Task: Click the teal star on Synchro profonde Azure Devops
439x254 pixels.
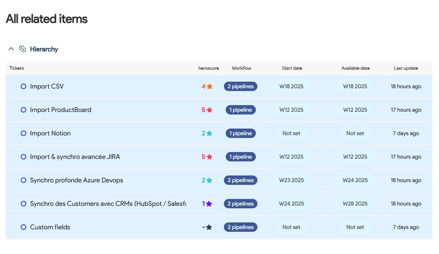Action: click(x=209, y=180)
